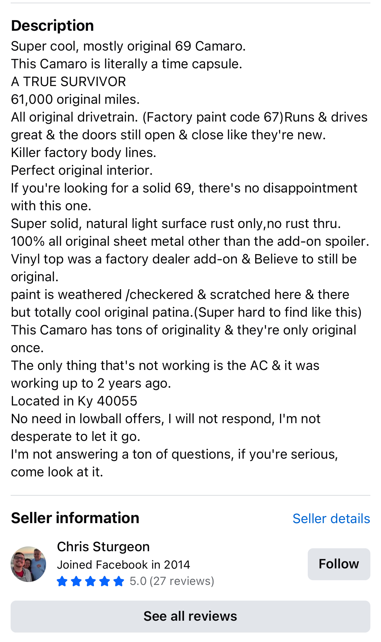Click the Killer factory body lines text

[x=84, y=153]
